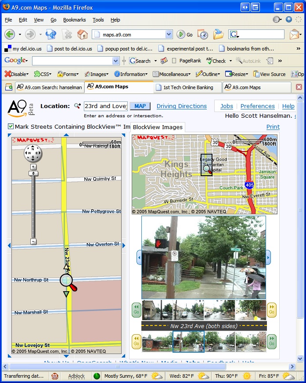
Task: Expand the address bar URL dropdown
Action: [169, 34]
